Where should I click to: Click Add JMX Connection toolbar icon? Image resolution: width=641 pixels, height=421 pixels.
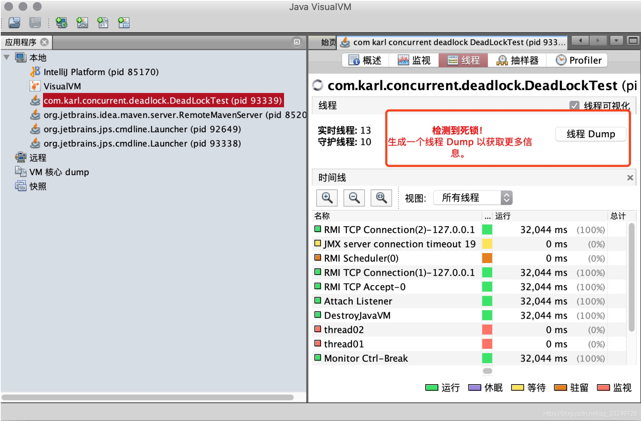tap(82, 23)
